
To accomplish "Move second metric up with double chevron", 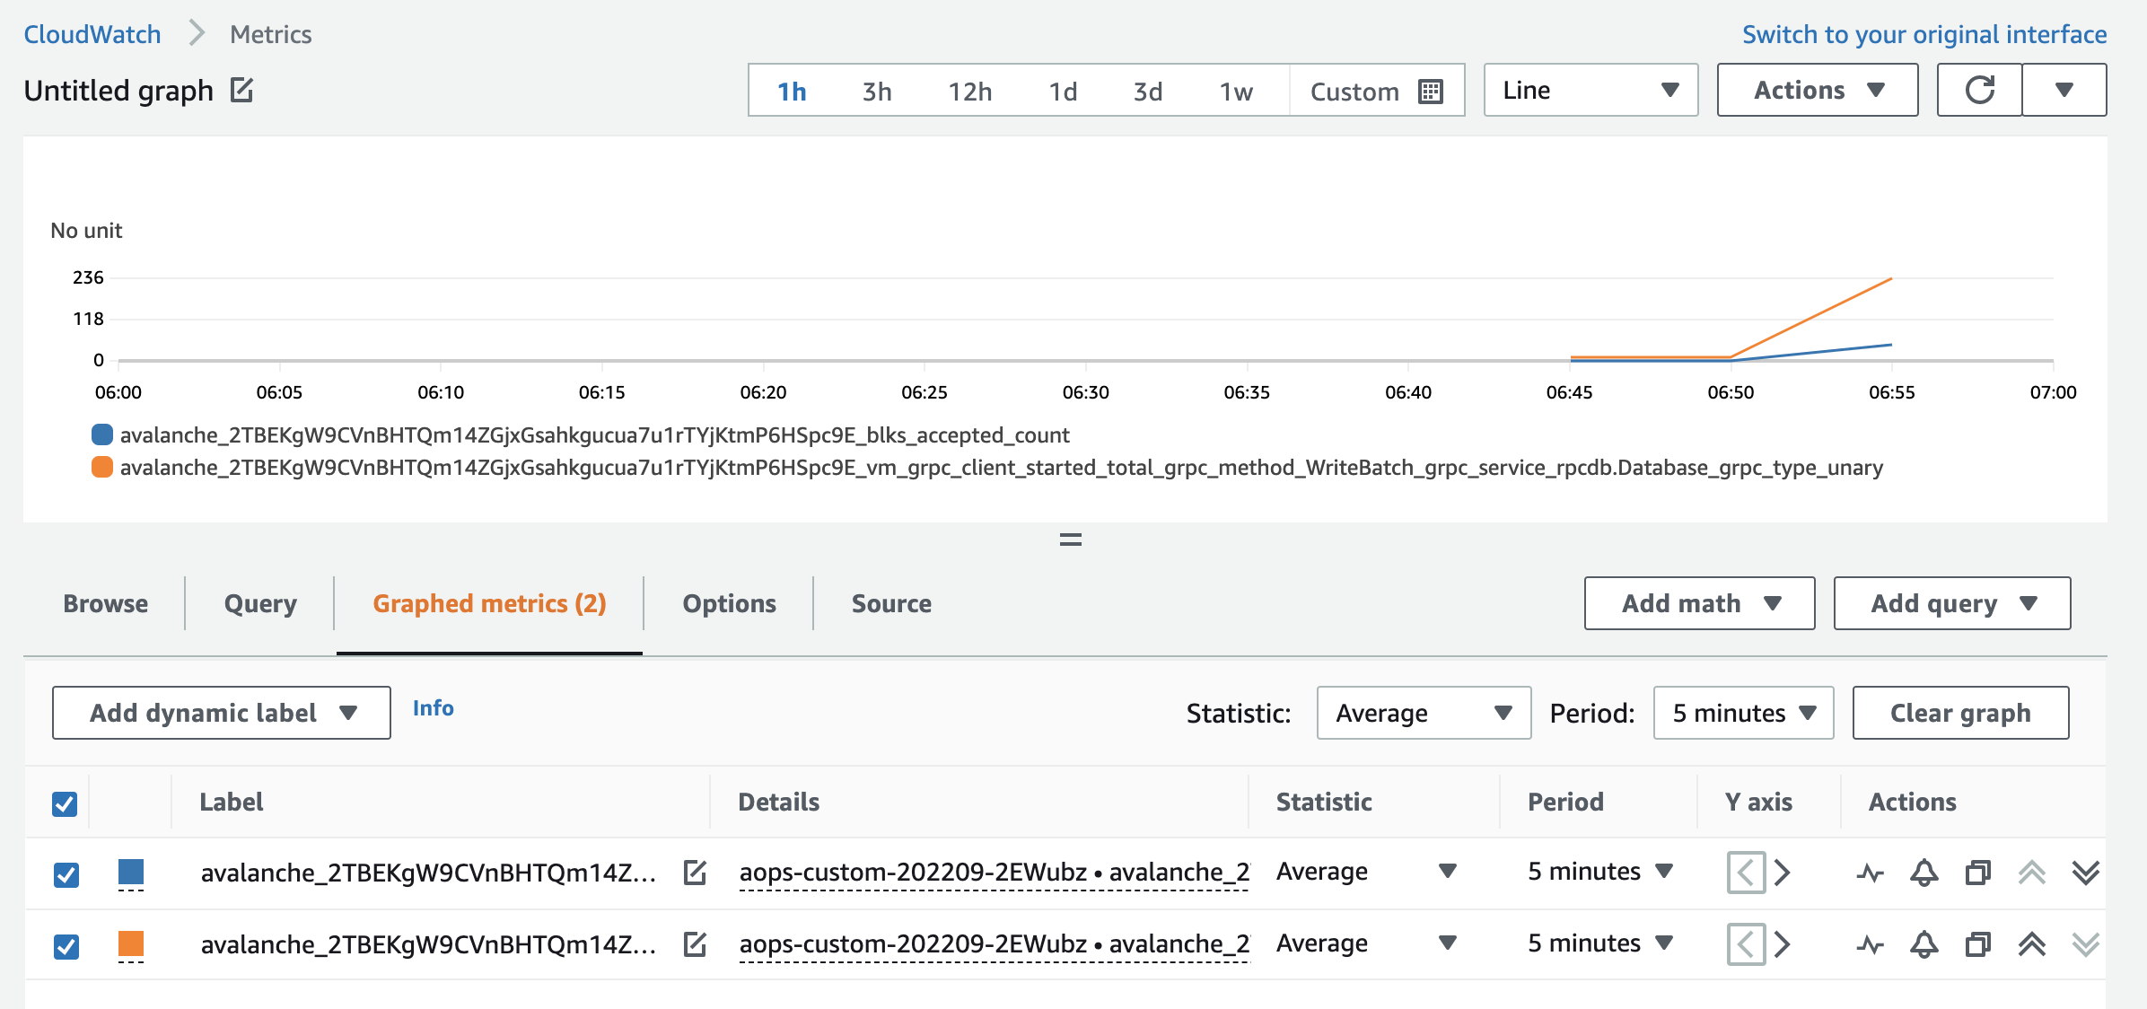I will [x=2032, y=944].
